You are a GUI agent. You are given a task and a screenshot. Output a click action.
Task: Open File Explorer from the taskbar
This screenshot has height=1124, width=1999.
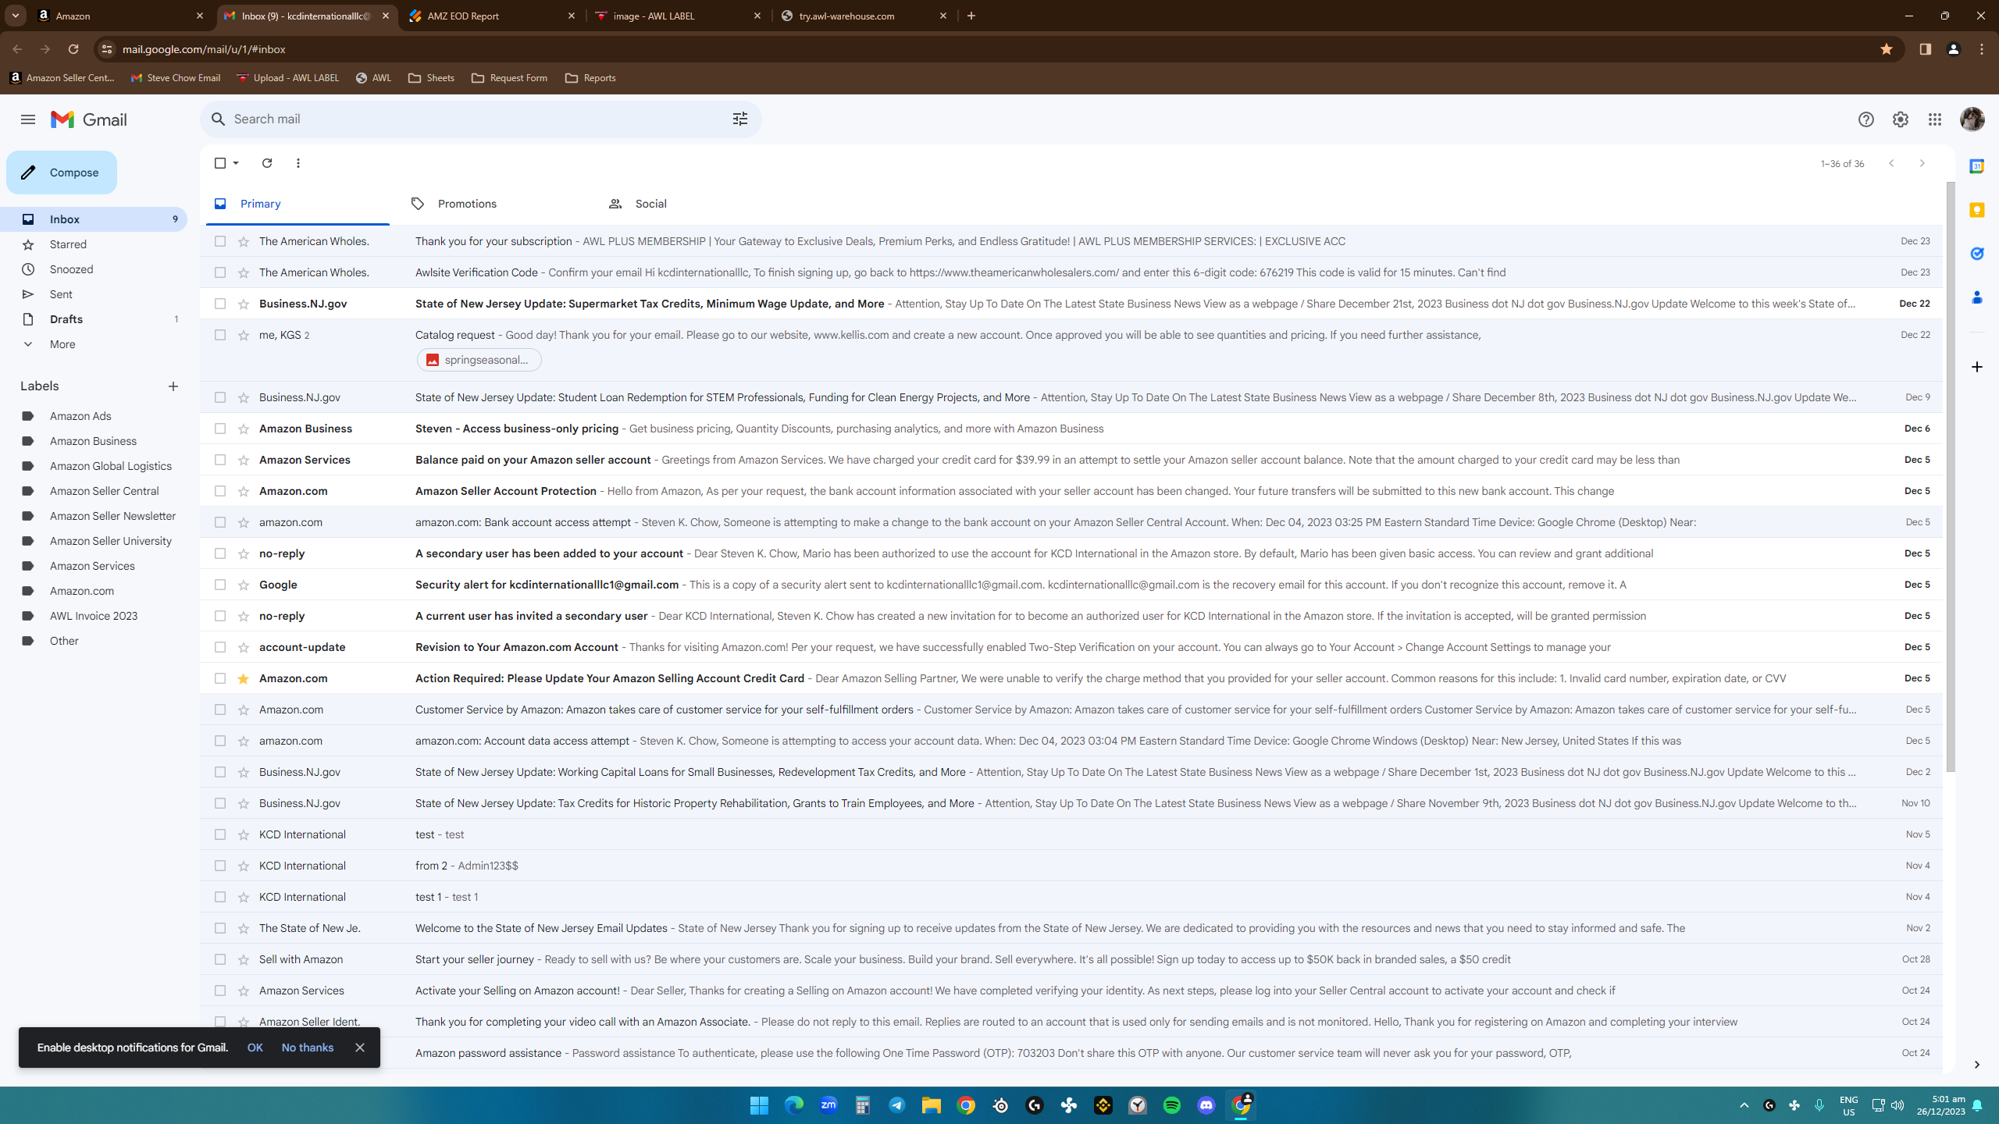pyautogui.click(x=931, y=1105)
